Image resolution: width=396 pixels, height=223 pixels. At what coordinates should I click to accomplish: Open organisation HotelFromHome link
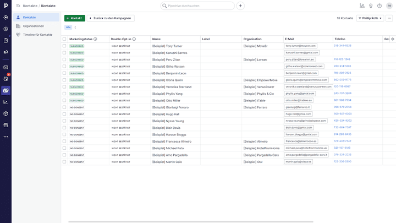click(x=261, y=149)
